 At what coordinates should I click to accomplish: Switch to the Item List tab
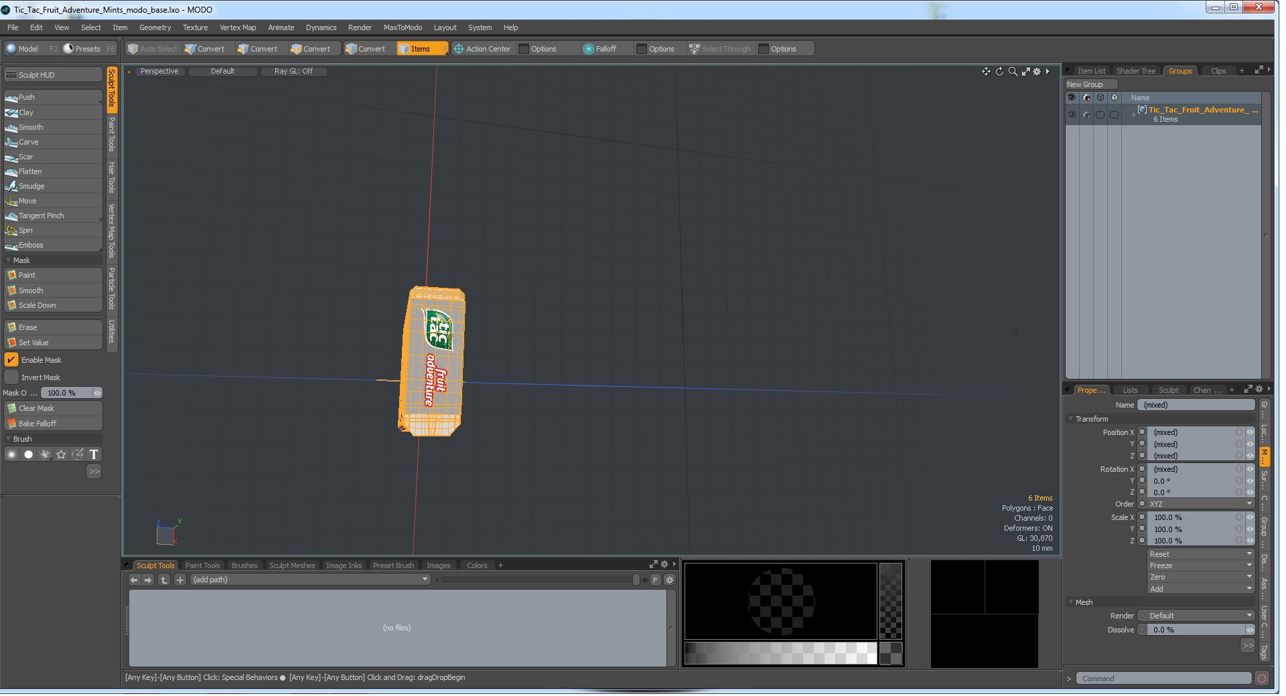[1091, 72]
